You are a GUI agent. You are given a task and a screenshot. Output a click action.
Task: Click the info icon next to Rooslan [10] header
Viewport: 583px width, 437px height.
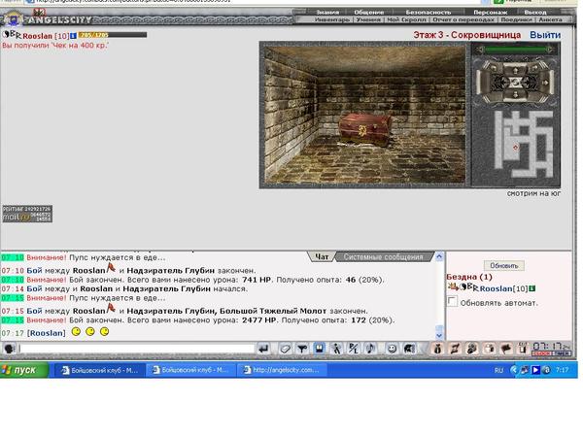click(73, 36)
